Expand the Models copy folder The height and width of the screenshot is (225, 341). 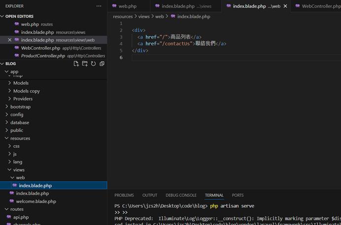pyautogui.click(x=9, y=91)
